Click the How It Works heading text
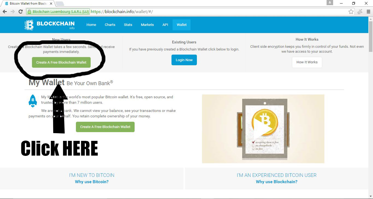 click(x=307, y=39)
